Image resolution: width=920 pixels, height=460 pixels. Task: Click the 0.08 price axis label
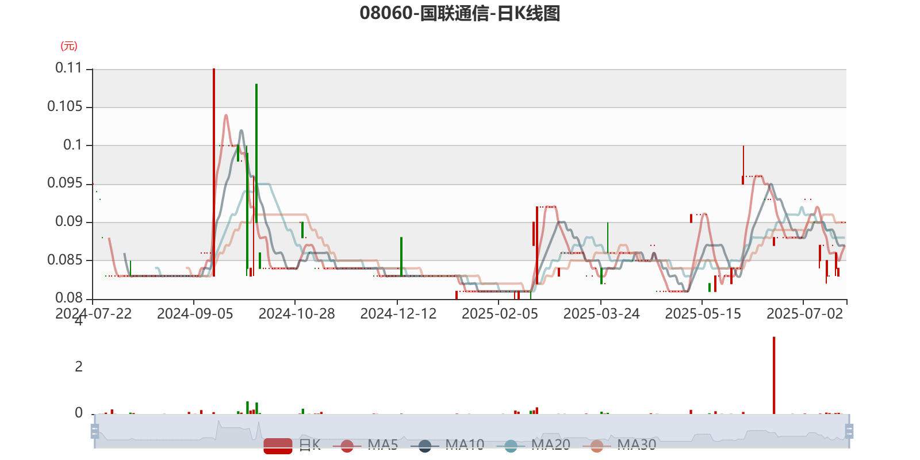69,298
